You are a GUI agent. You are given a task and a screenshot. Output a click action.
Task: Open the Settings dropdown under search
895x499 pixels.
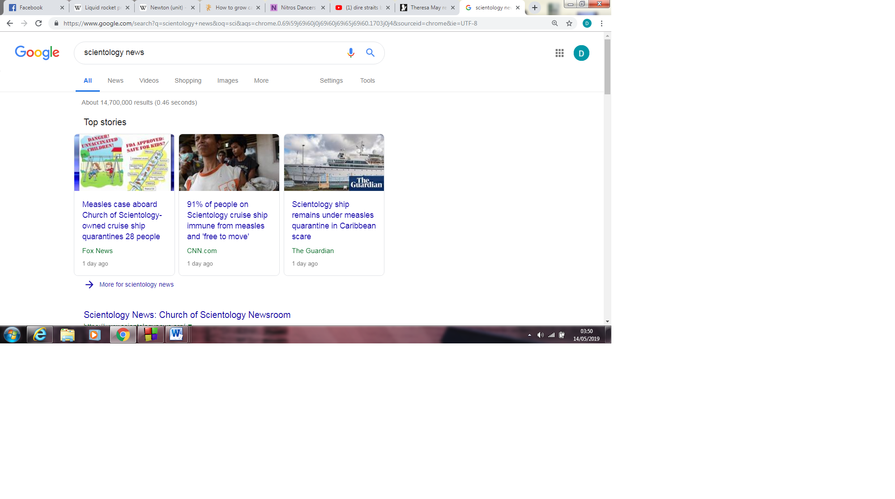point(331,80)
